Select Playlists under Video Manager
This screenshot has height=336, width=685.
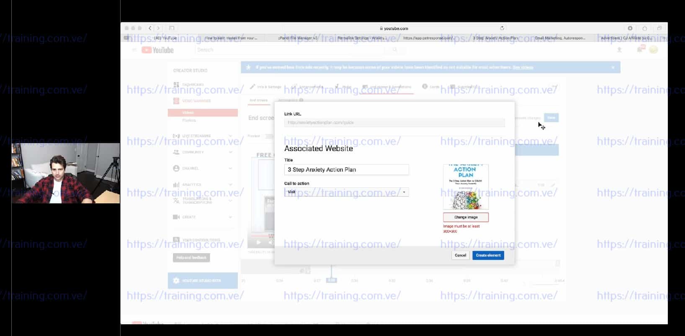click(189, 121)
